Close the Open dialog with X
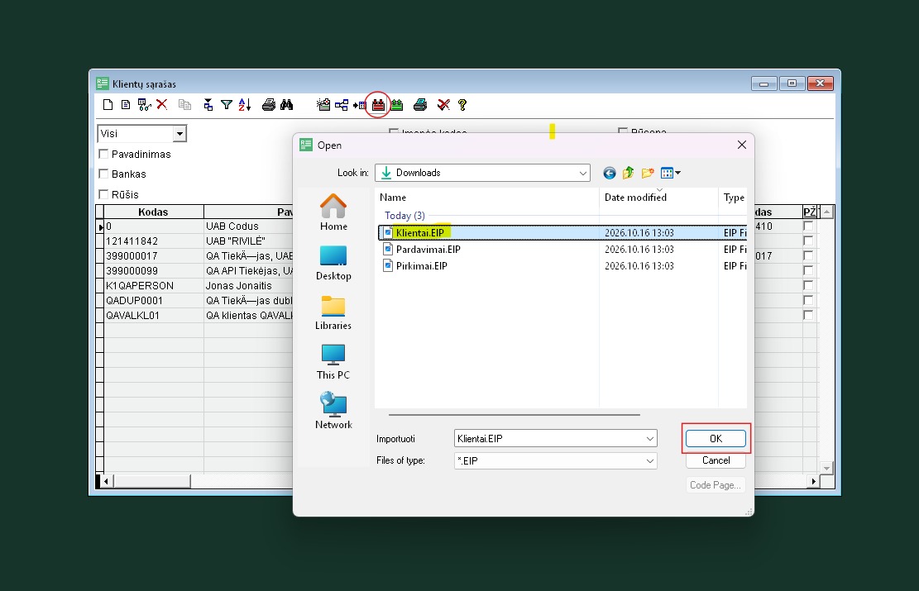The image size is (919, 591). click(742, 145)
